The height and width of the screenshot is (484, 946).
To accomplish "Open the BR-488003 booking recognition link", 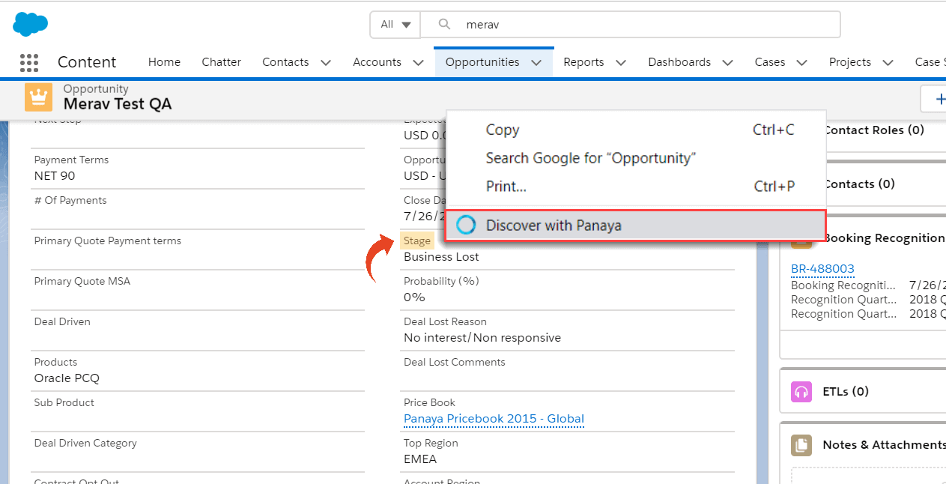I will click(x=822, y=268).
